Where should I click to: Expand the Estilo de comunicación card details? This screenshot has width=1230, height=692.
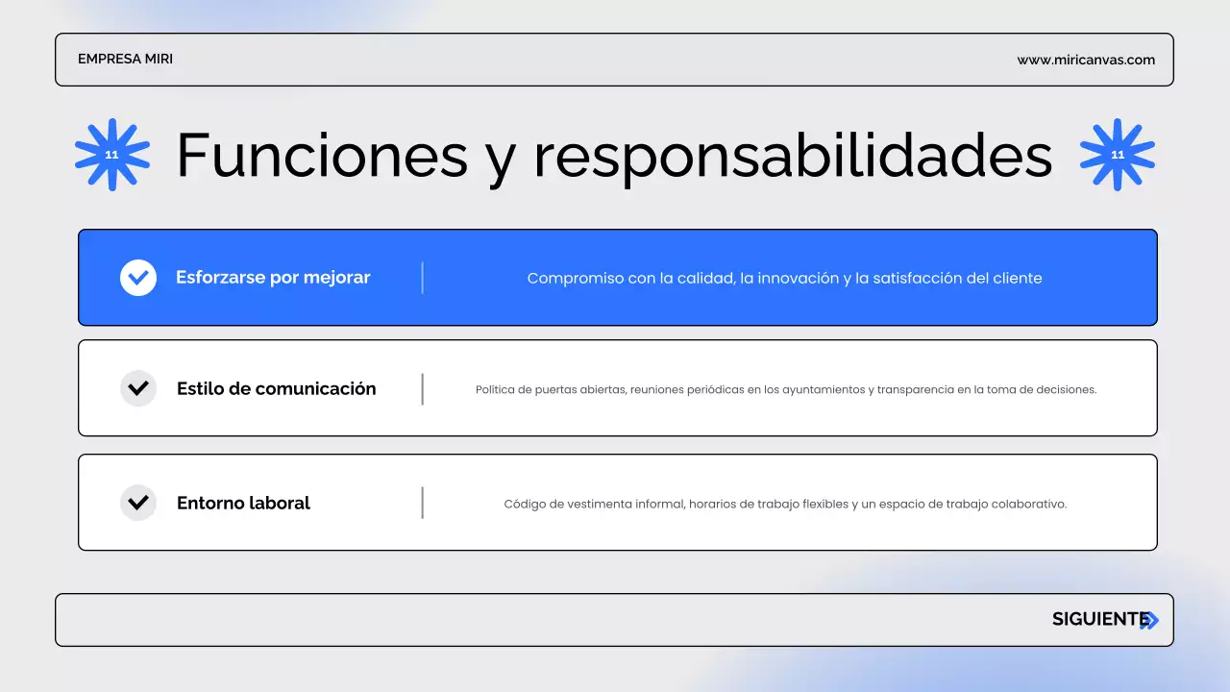[x=617, y=388]
